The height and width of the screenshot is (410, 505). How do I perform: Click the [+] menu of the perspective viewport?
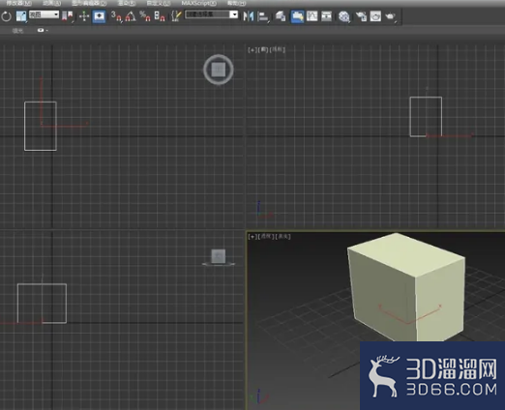pyautogui.click(x=252, y=236)
